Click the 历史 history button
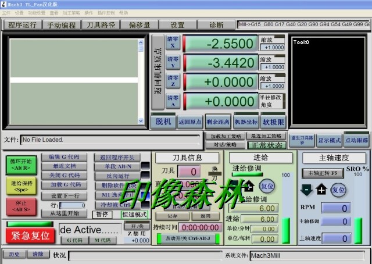 click(14, 254)
